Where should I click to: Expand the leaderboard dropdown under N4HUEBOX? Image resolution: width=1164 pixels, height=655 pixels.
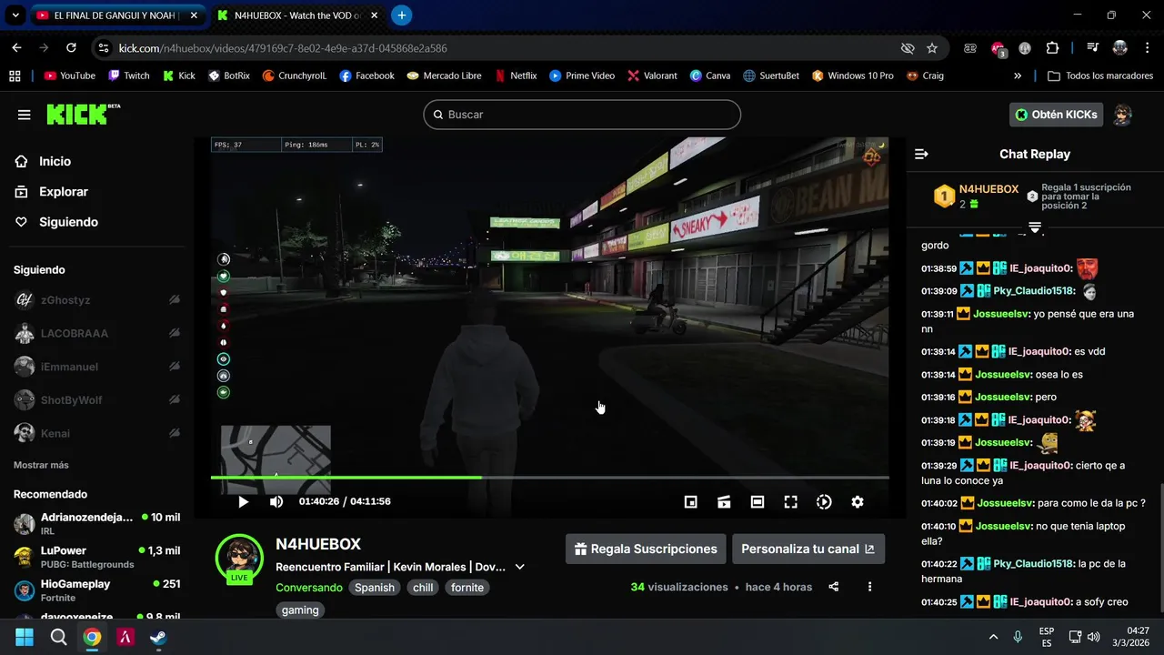[1035, 227]
